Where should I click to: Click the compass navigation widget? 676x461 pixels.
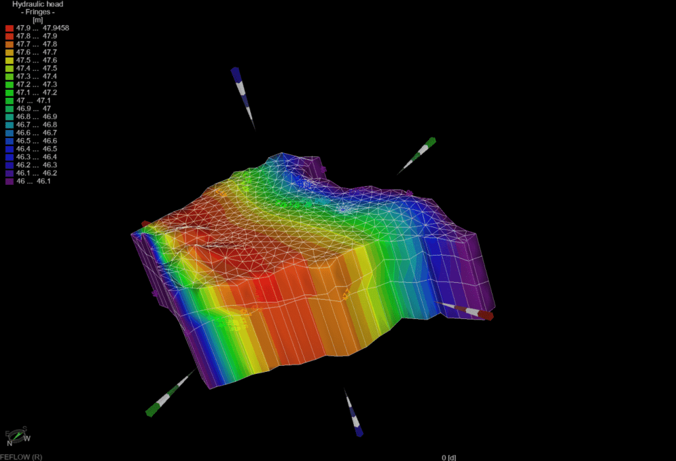[x=17, y=436]
